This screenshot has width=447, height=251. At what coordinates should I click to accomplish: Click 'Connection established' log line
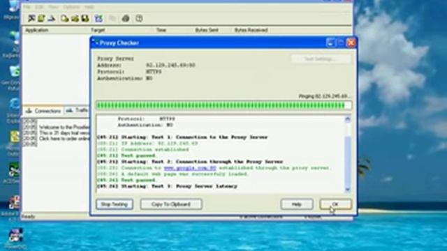pos(142,149)
